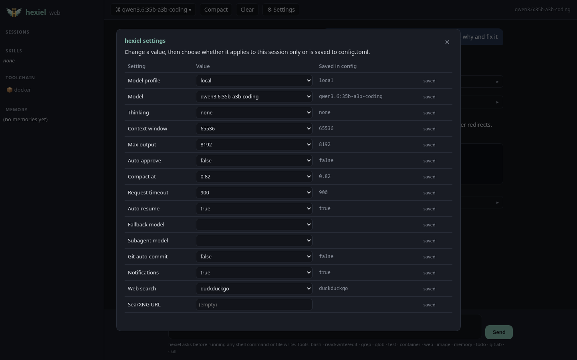The image size is (577, 360).
Task: Open the Request timeout dropdown
Action: point(254,192)
